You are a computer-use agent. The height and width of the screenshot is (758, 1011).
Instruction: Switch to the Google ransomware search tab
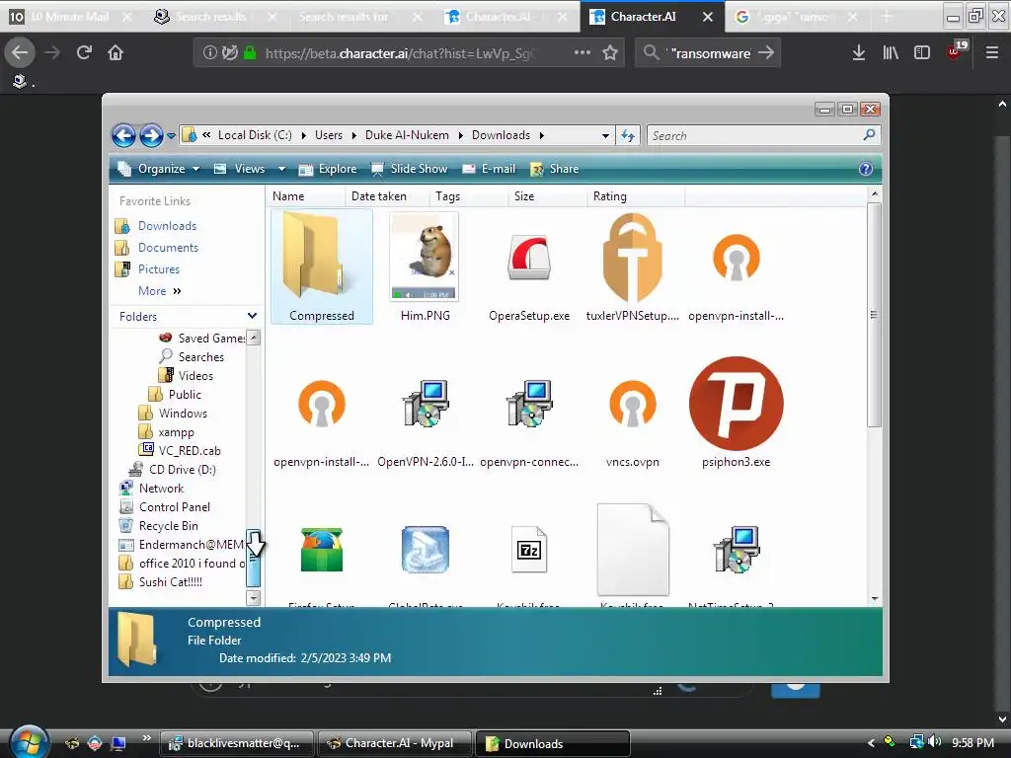point(797,17)
